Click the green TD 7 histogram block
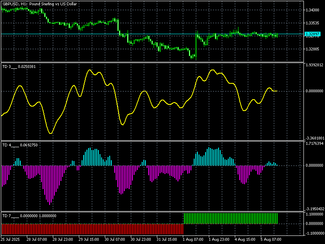This screenshot has width=325, height=244. pyautogui.click(x=230, y=218)
